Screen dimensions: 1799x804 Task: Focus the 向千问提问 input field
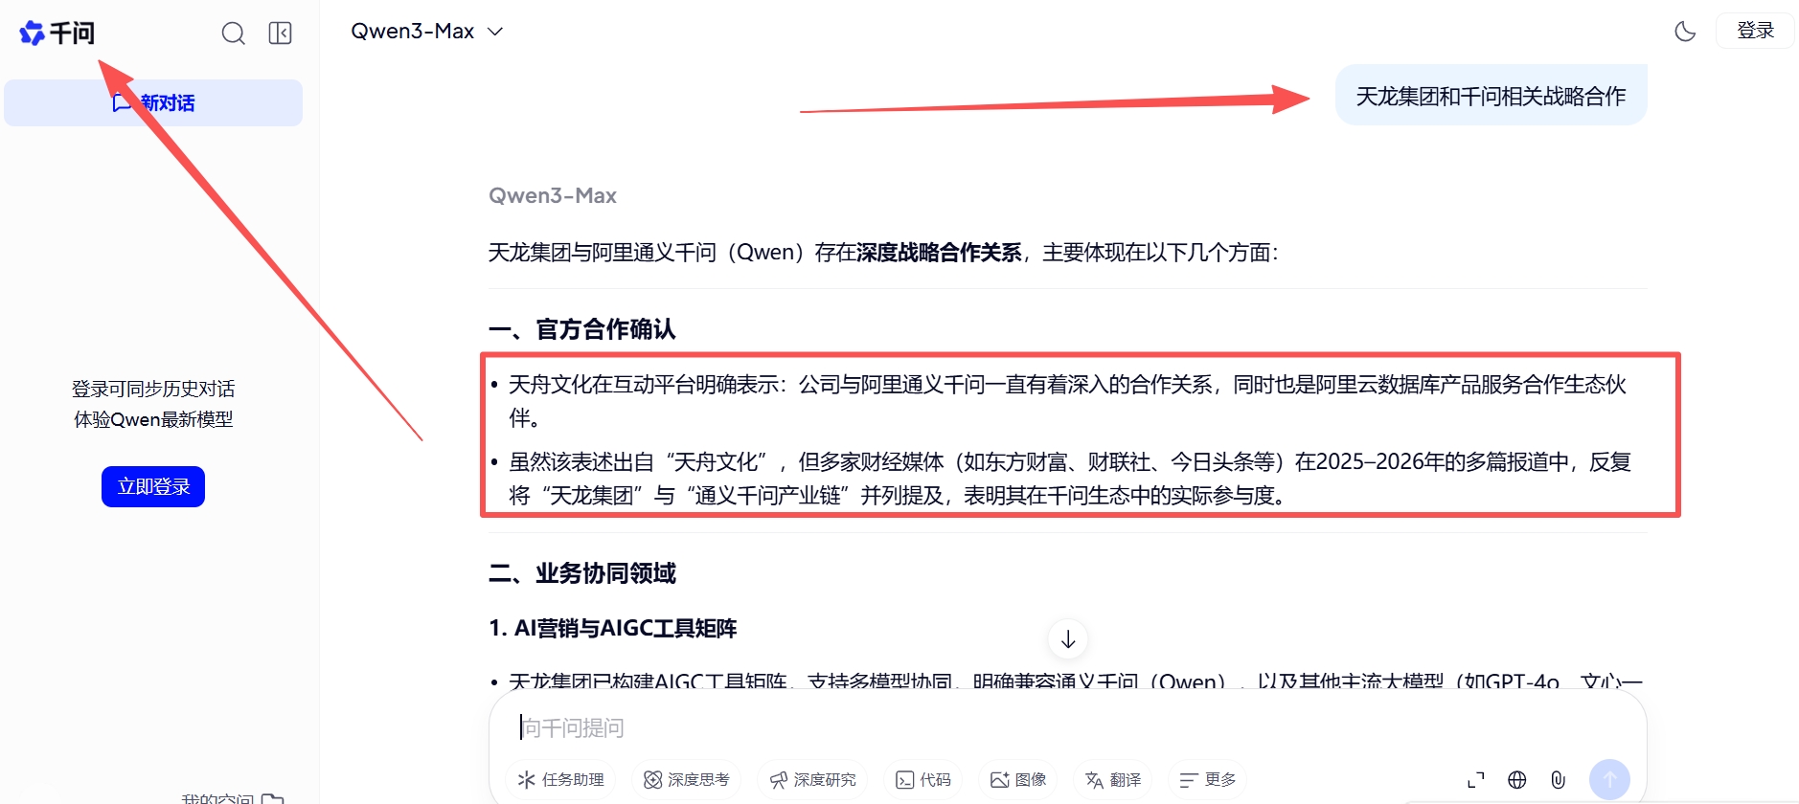[1067, 728]
